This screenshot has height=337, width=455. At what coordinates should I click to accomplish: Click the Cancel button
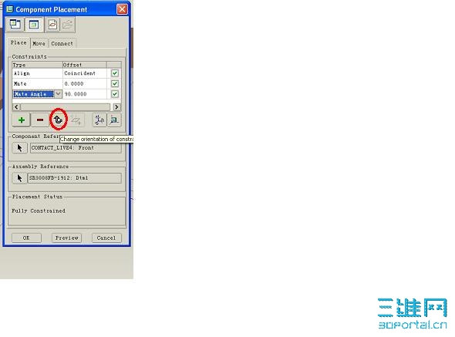pos(106,238)
